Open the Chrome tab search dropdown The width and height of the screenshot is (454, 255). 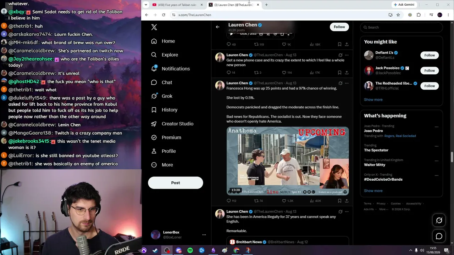tap(146, 5)
